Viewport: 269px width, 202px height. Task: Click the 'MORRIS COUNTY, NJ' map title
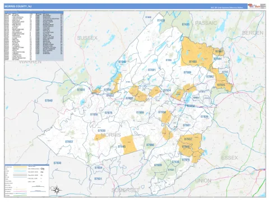pos(18,6)
